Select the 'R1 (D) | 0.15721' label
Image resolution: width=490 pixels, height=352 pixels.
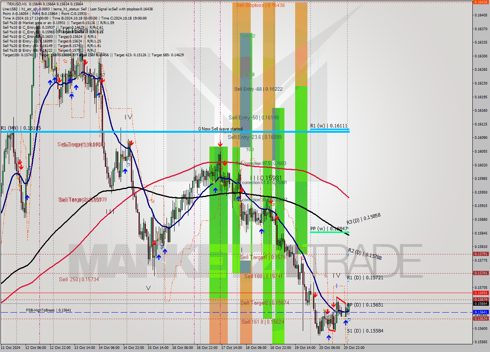(x=365, y=278)
